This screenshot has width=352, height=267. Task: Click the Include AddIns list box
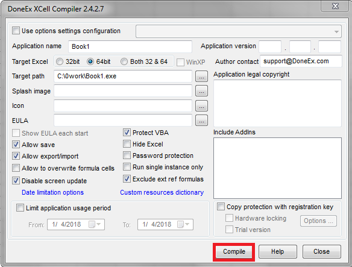coord(277,168)
